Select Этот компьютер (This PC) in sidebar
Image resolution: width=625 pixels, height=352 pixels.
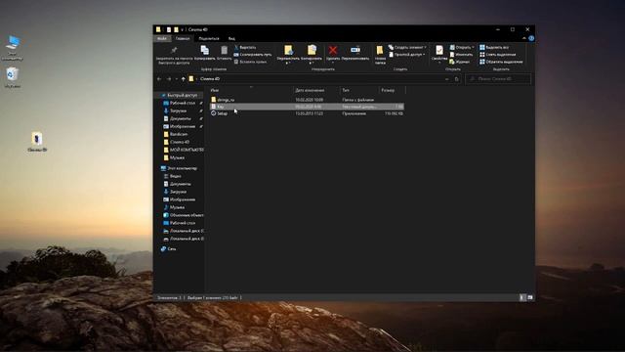pos(182,168)
